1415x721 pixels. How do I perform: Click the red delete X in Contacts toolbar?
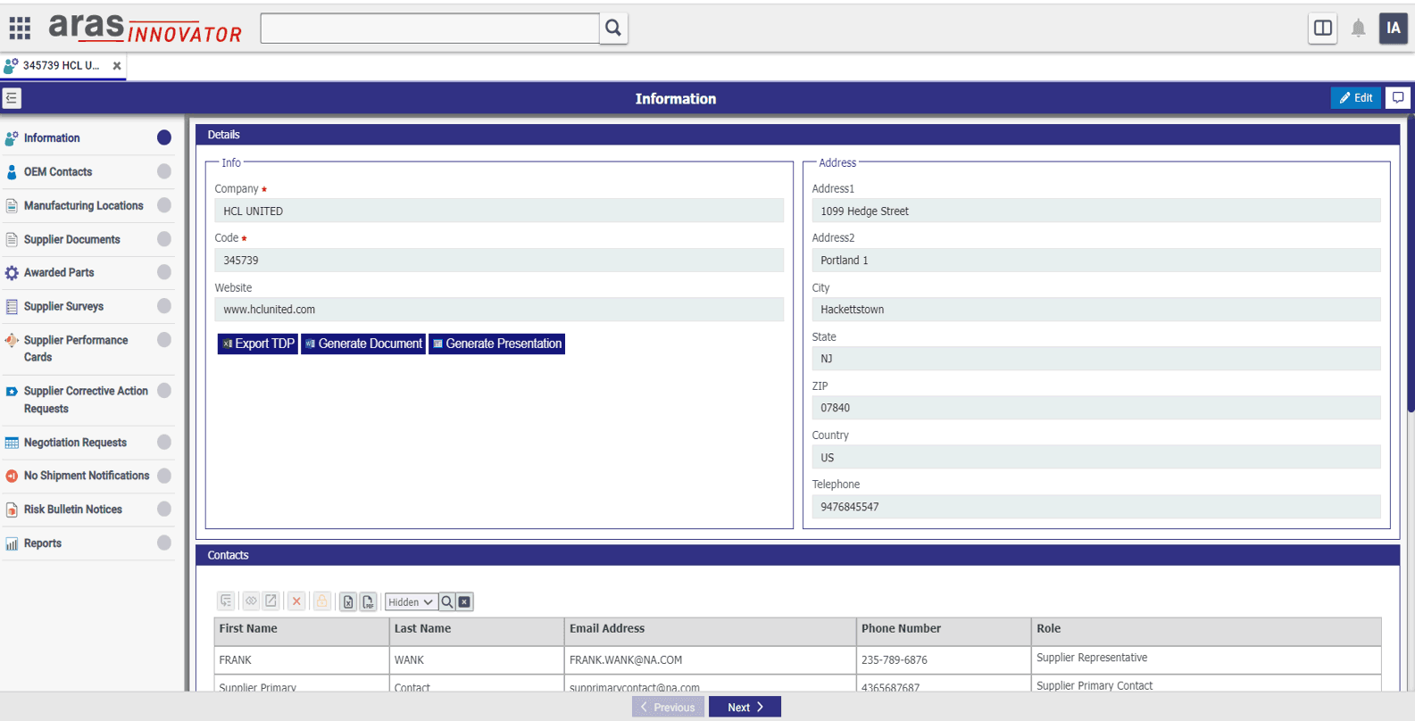(x=296, y=601)
